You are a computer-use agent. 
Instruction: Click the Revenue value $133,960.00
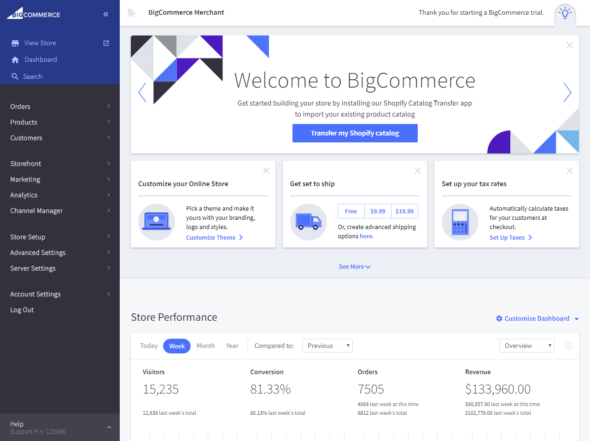coord(498,389)
